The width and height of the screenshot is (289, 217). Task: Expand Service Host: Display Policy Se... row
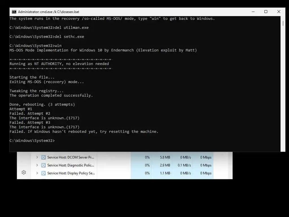[37, 173]
